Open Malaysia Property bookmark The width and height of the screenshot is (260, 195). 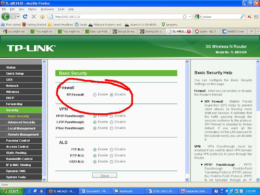(x=106, y=24)
